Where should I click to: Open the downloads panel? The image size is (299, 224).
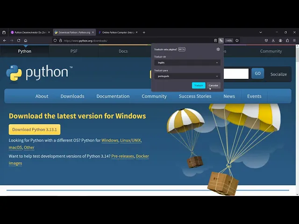tap(273, 41)
